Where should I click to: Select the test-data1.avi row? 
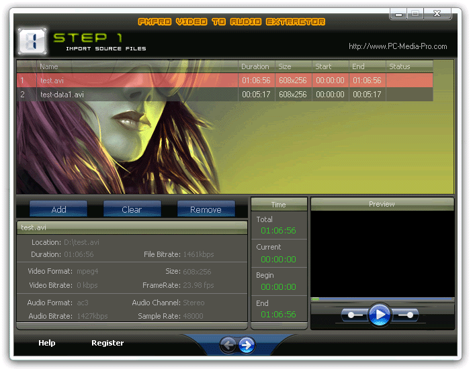point(224,95)
